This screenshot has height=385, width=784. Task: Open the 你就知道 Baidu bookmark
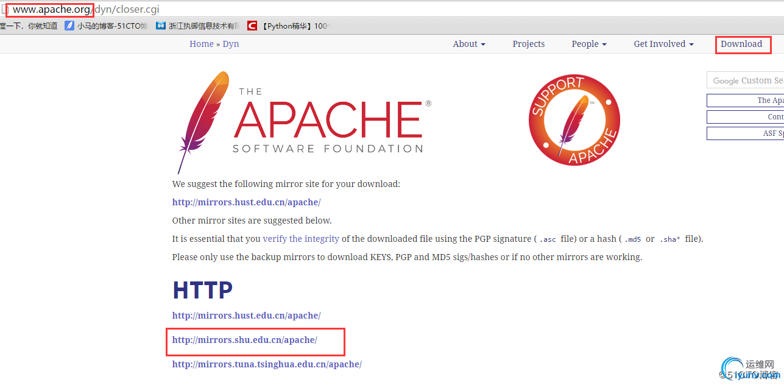tap(29, 26)
